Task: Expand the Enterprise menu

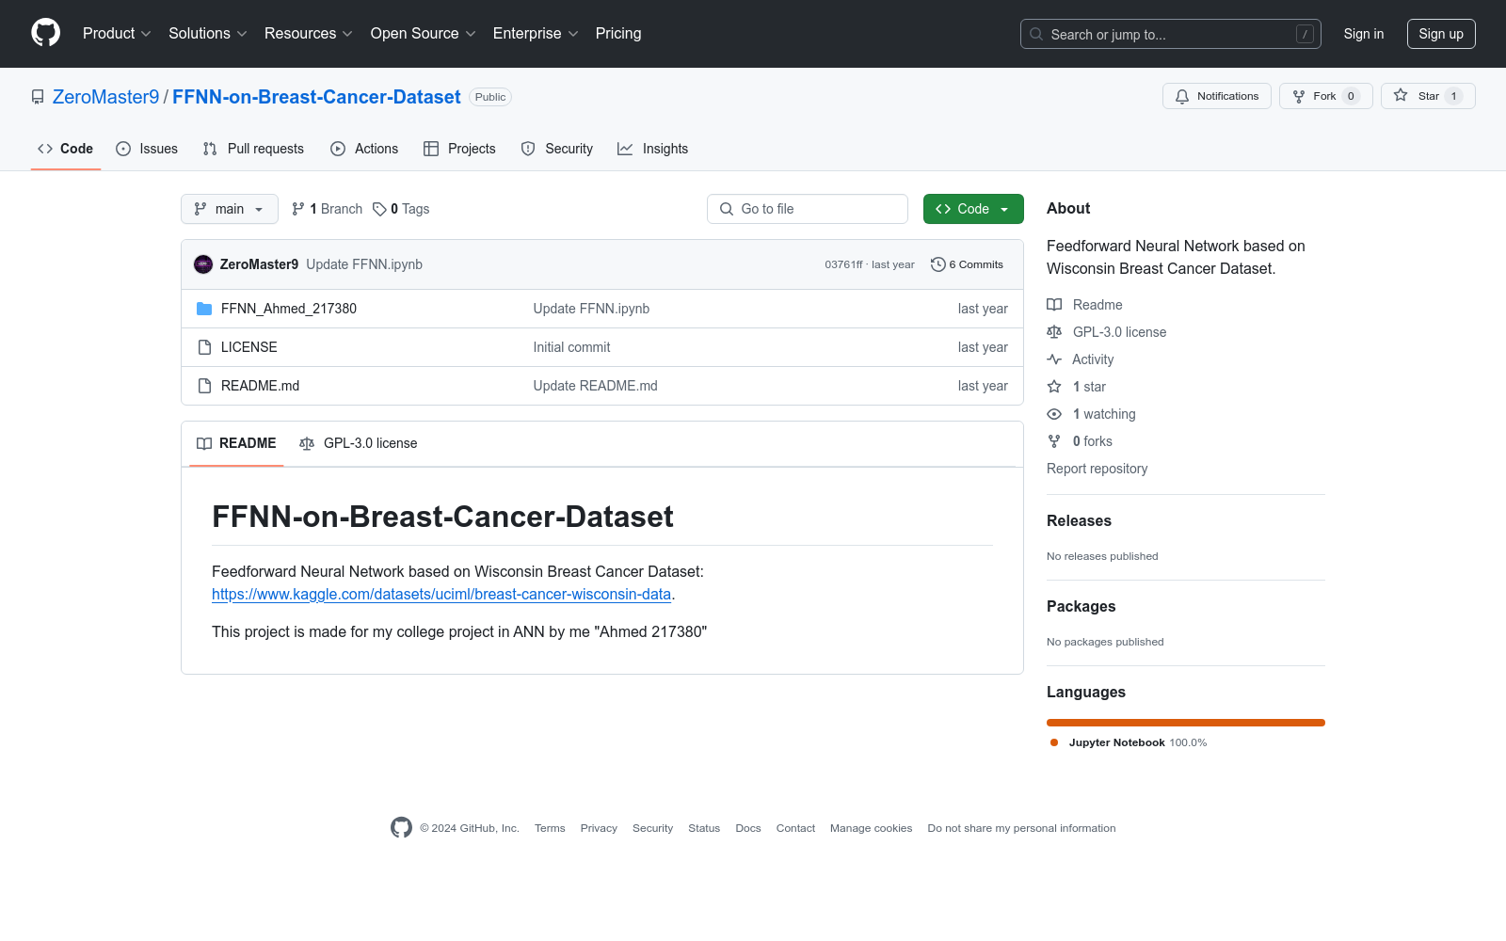Action: coord(536,34)
